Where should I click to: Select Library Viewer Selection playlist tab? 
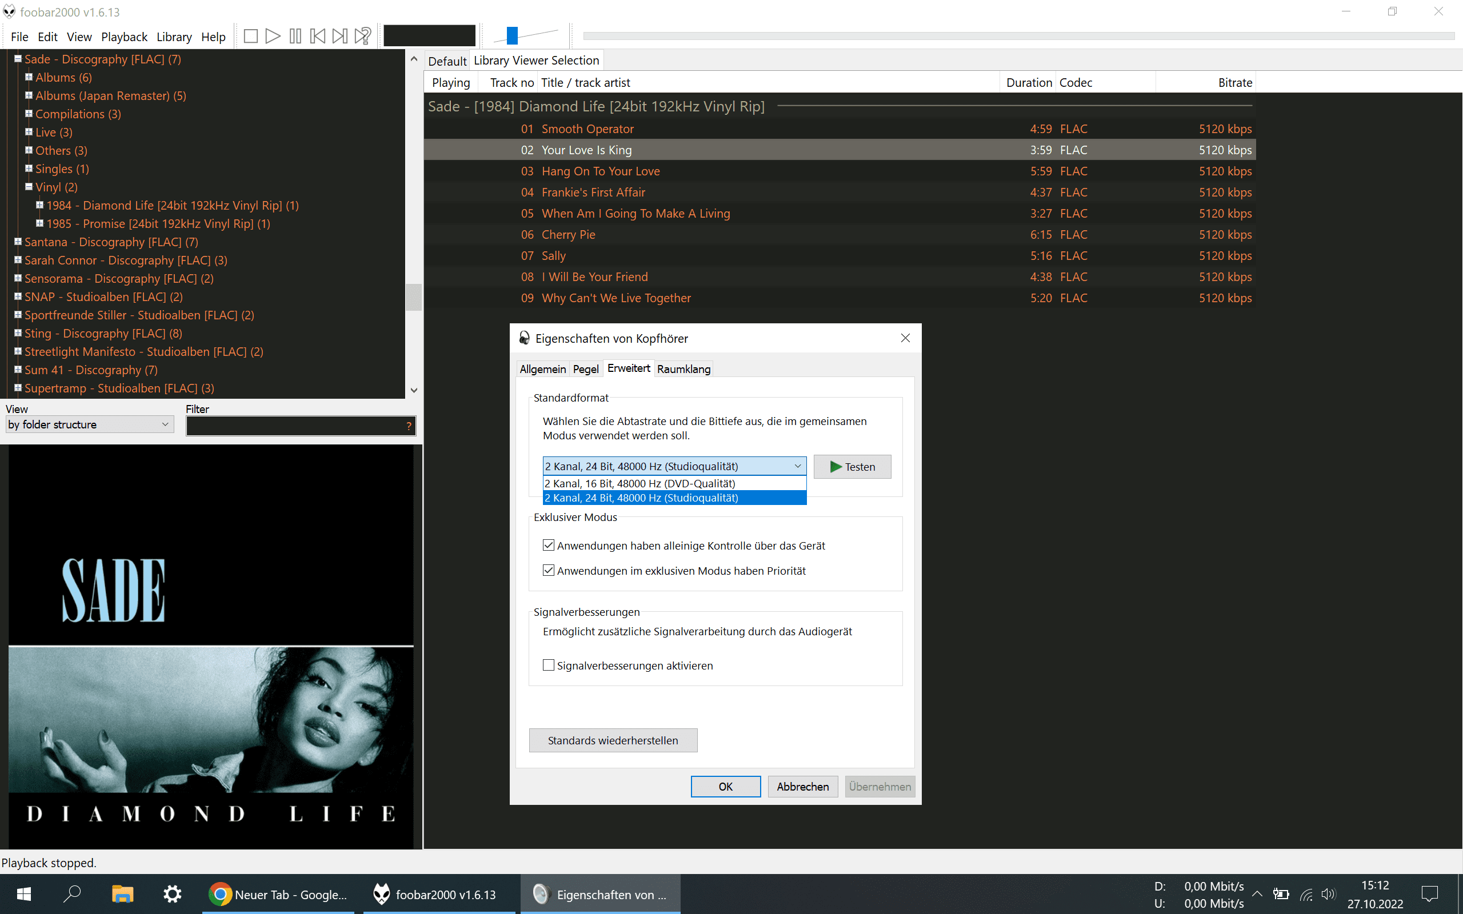tap(536, 61)
